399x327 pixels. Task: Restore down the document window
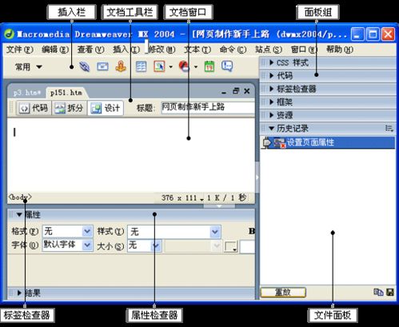pos(236,91)
